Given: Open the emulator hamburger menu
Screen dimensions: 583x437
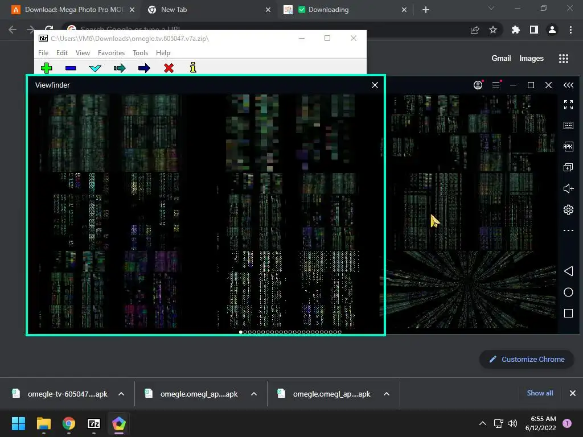Looking at the screenshot, I should [496, 85].
